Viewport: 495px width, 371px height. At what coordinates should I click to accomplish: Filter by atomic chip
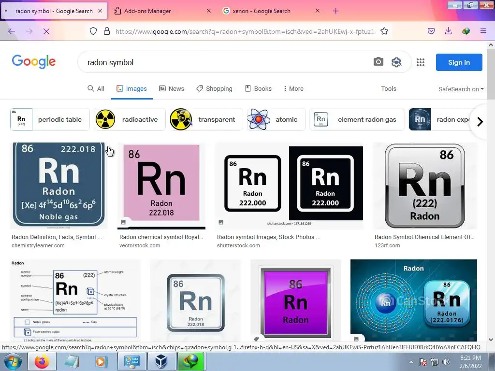pyautogui.click(x=276, y=119)
